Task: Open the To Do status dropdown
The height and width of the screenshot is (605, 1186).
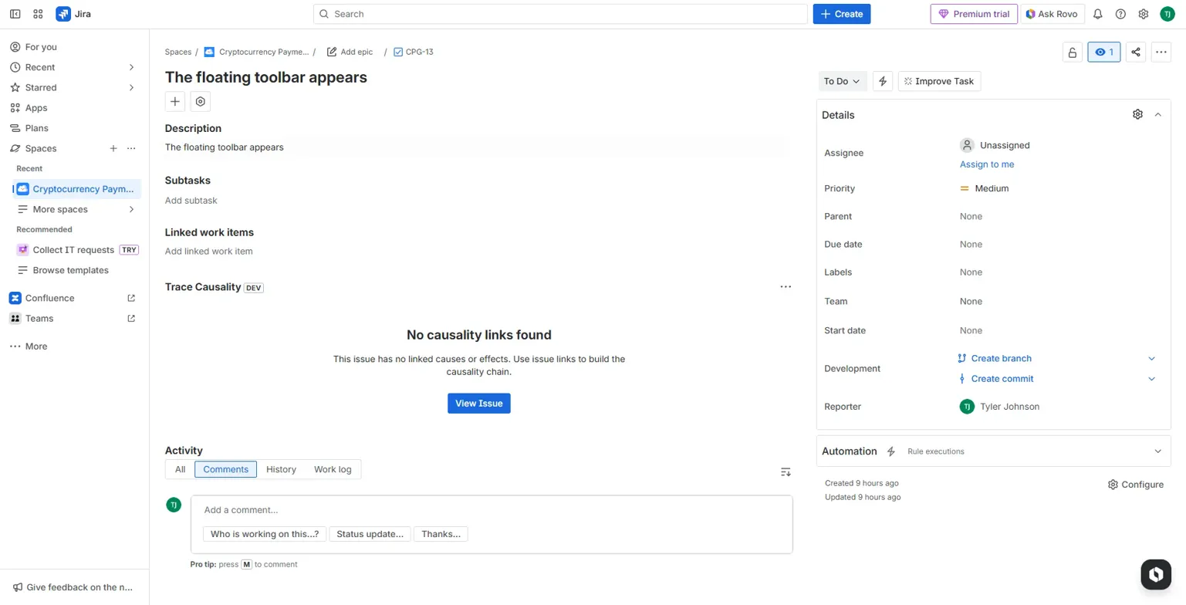Action: tap(842, 81)
